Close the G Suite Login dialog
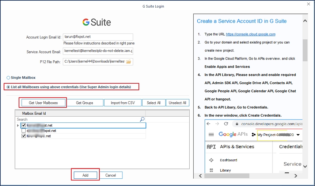 click(308, 4)
